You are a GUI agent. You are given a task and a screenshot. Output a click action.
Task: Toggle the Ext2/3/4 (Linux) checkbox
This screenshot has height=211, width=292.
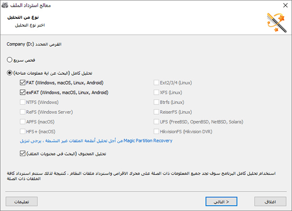[x=156, y=83]
